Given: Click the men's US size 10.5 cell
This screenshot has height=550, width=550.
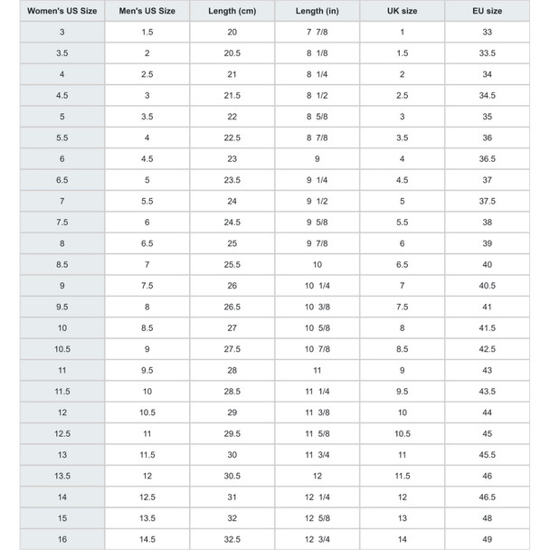Looking at the screenshot, I should (147, 412).
